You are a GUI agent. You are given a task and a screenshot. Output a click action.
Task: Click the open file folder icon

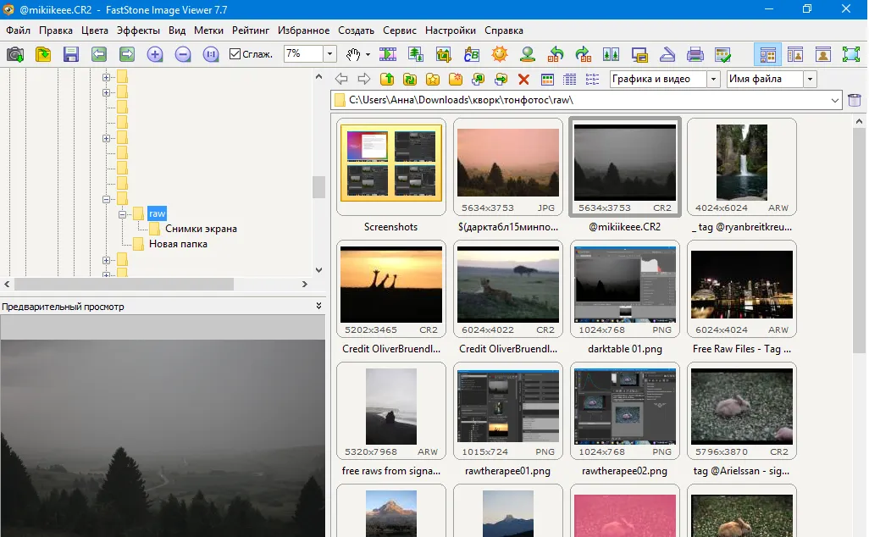coord(42,54)
